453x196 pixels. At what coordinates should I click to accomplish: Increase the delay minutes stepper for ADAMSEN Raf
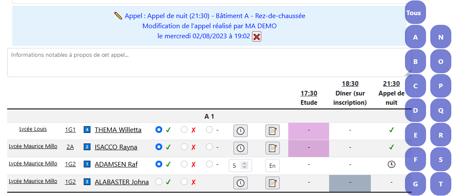click(x=244, y=164)
